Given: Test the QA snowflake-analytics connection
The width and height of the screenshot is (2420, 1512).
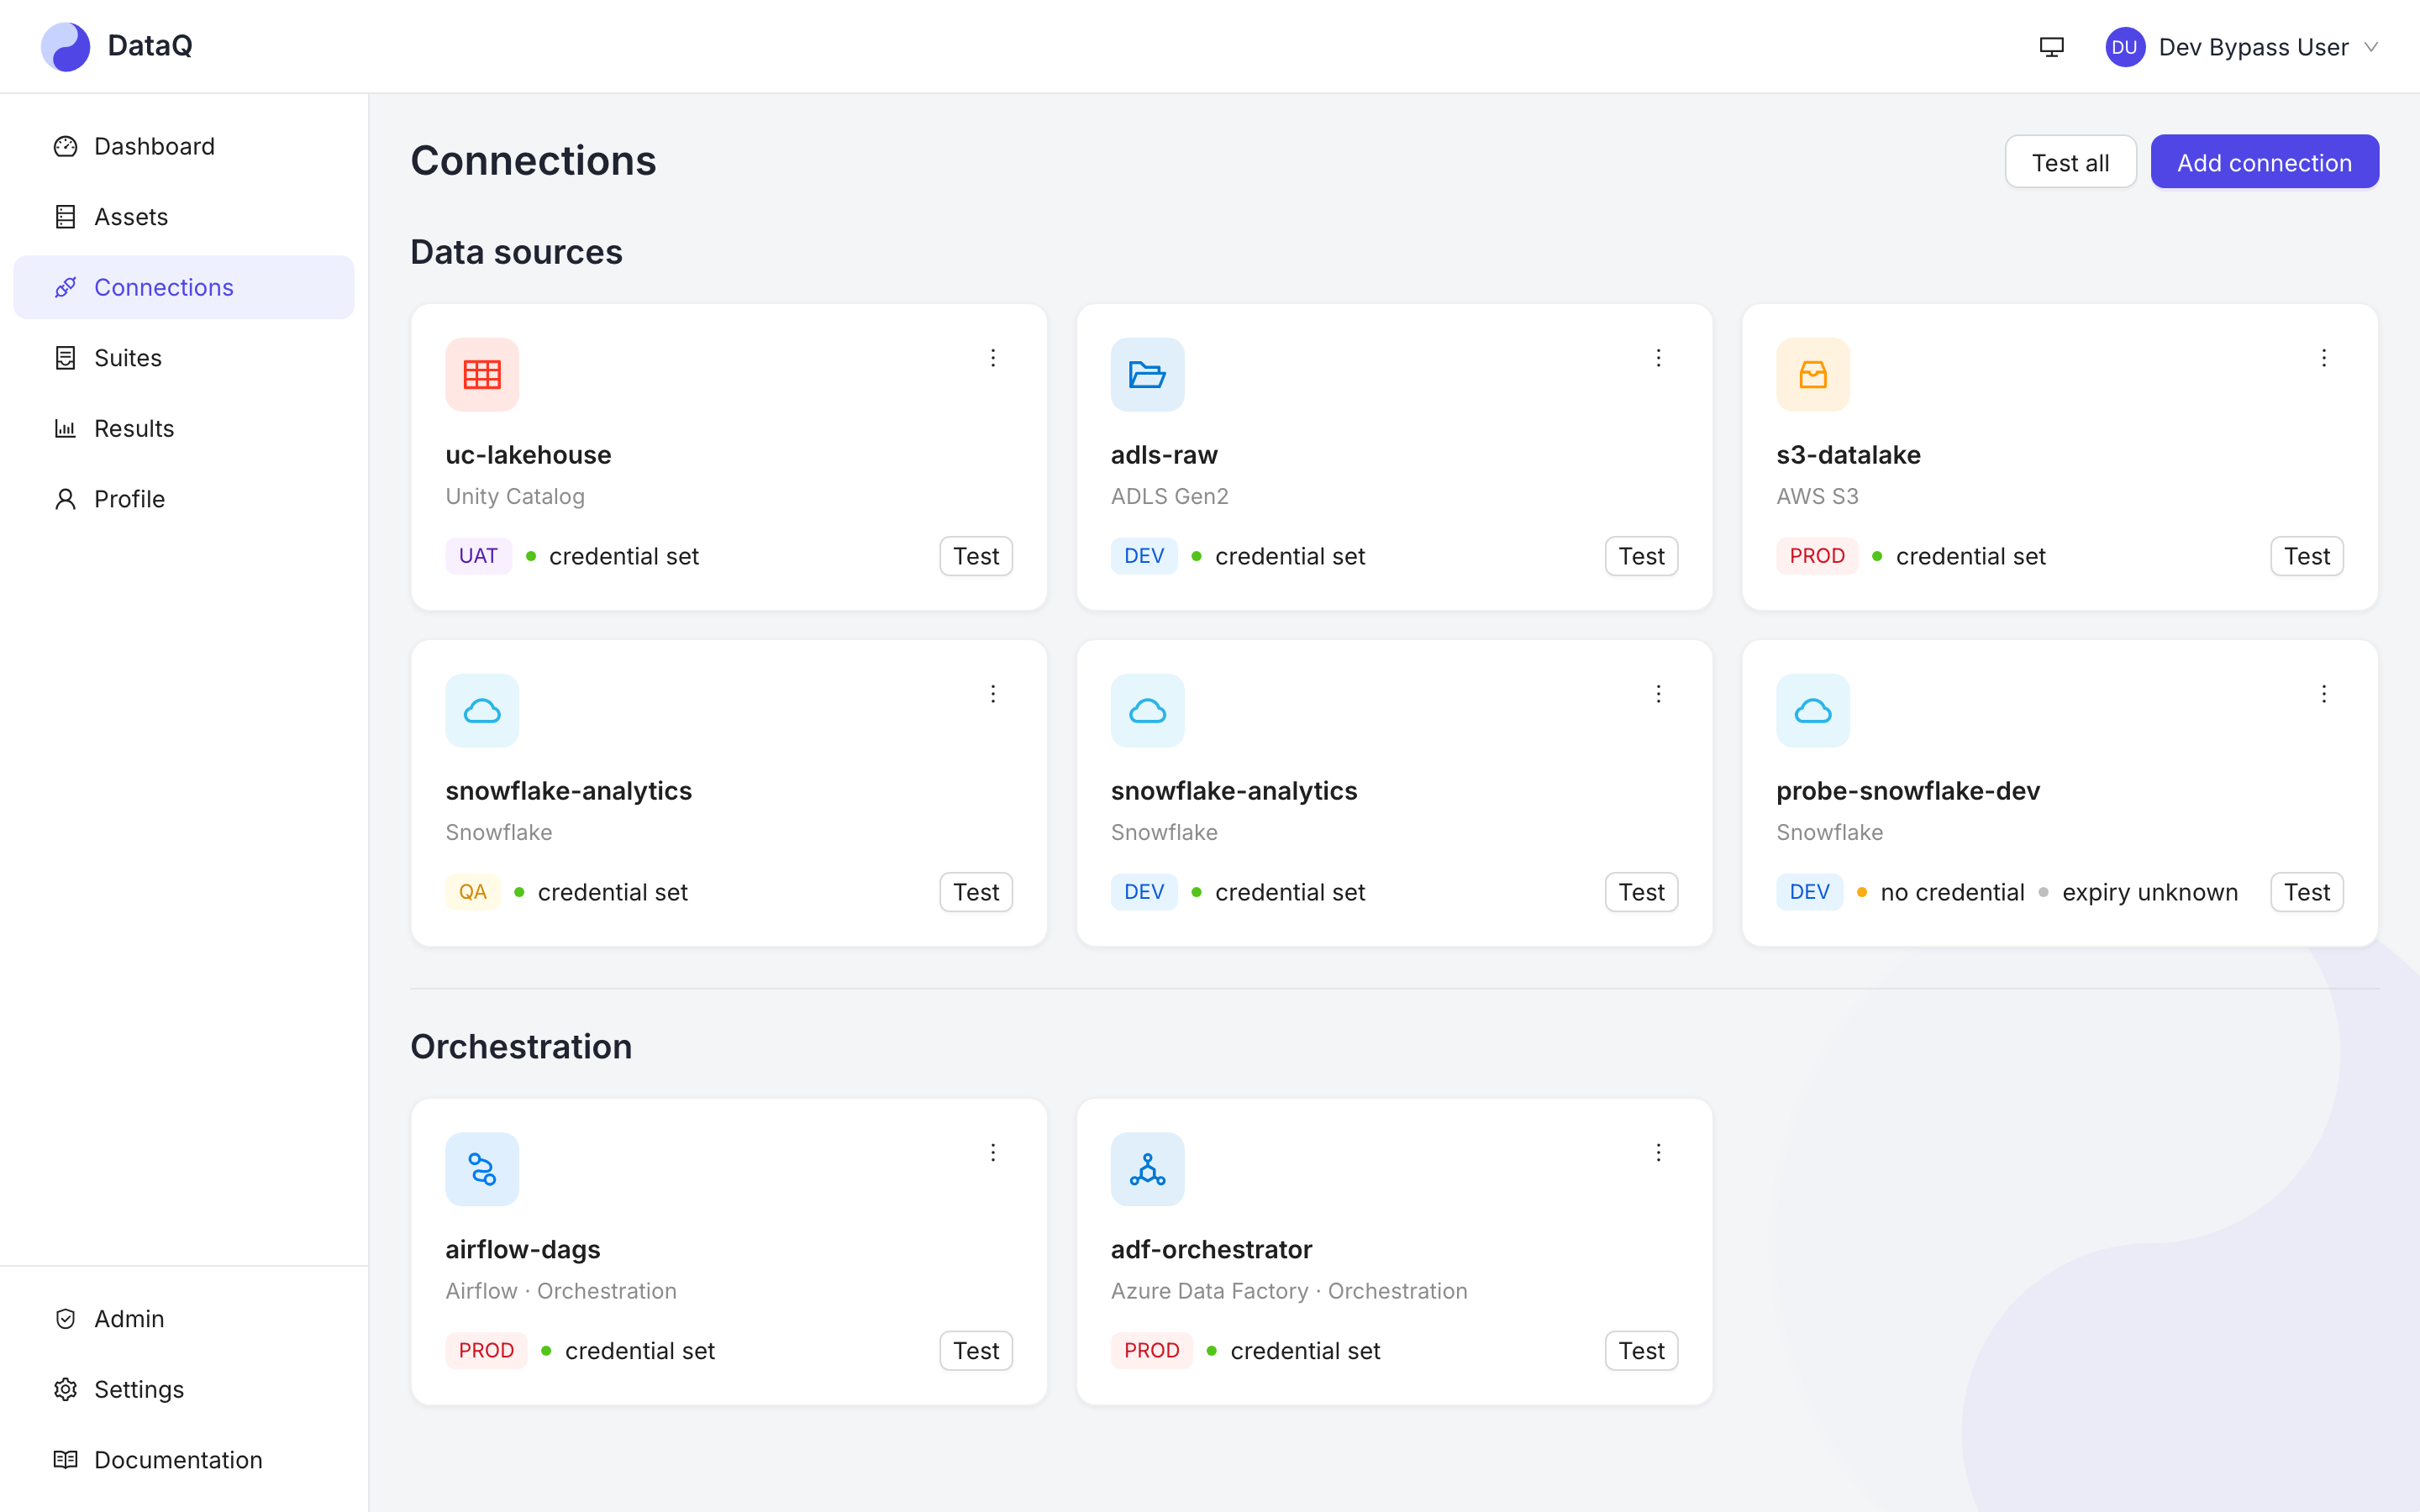Looking at the screenshot, I should tap(976, 892).
